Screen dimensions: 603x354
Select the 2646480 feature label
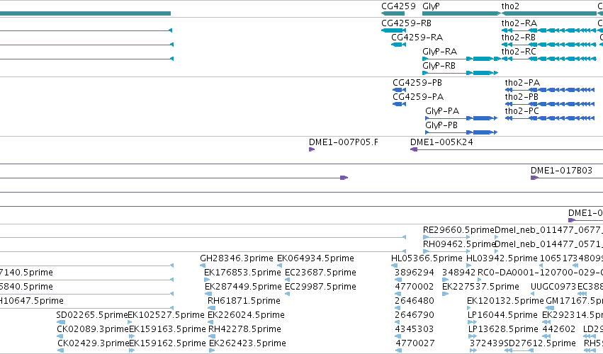click(x=415, y=301)
